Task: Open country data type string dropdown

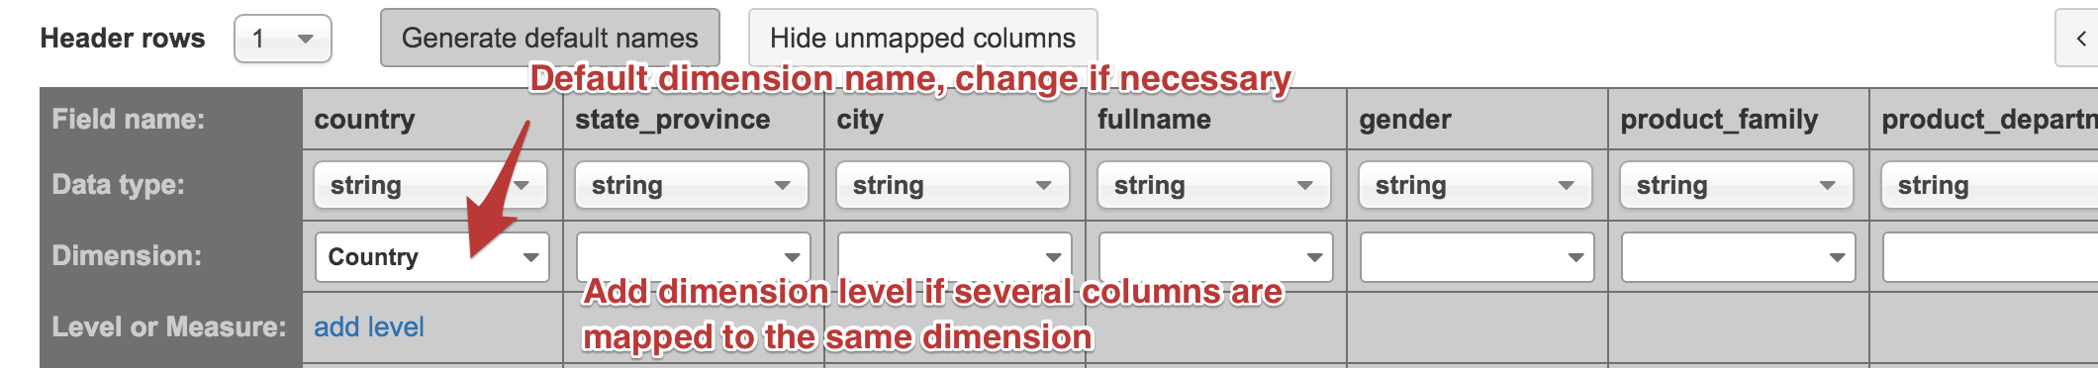Action: pos(430,185)
